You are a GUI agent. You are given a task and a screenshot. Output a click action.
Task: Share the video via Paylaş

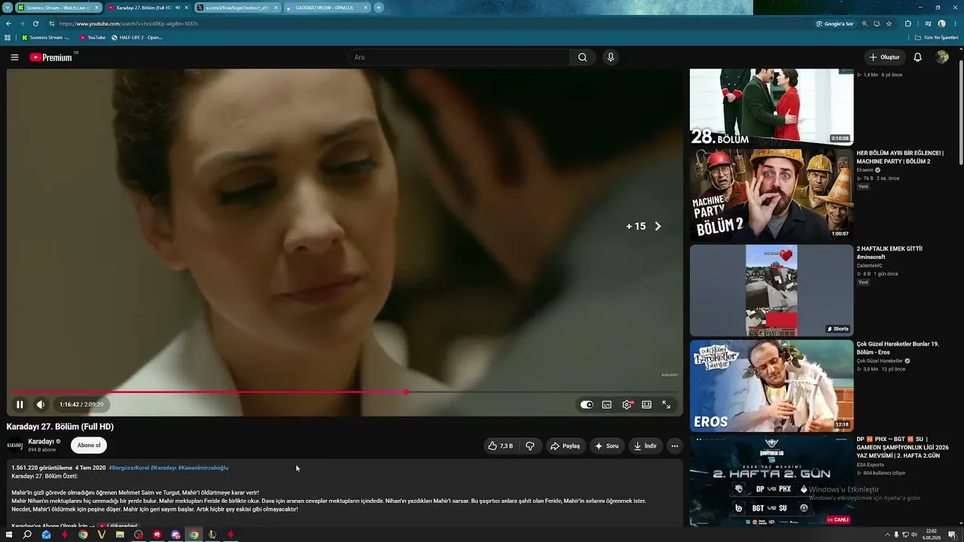[x=565, y=446]
